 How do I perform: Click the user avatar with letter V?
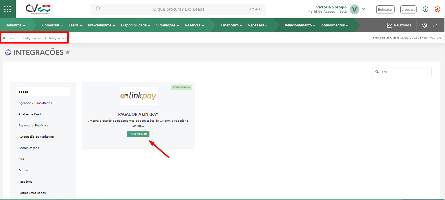tap(354, 9)
